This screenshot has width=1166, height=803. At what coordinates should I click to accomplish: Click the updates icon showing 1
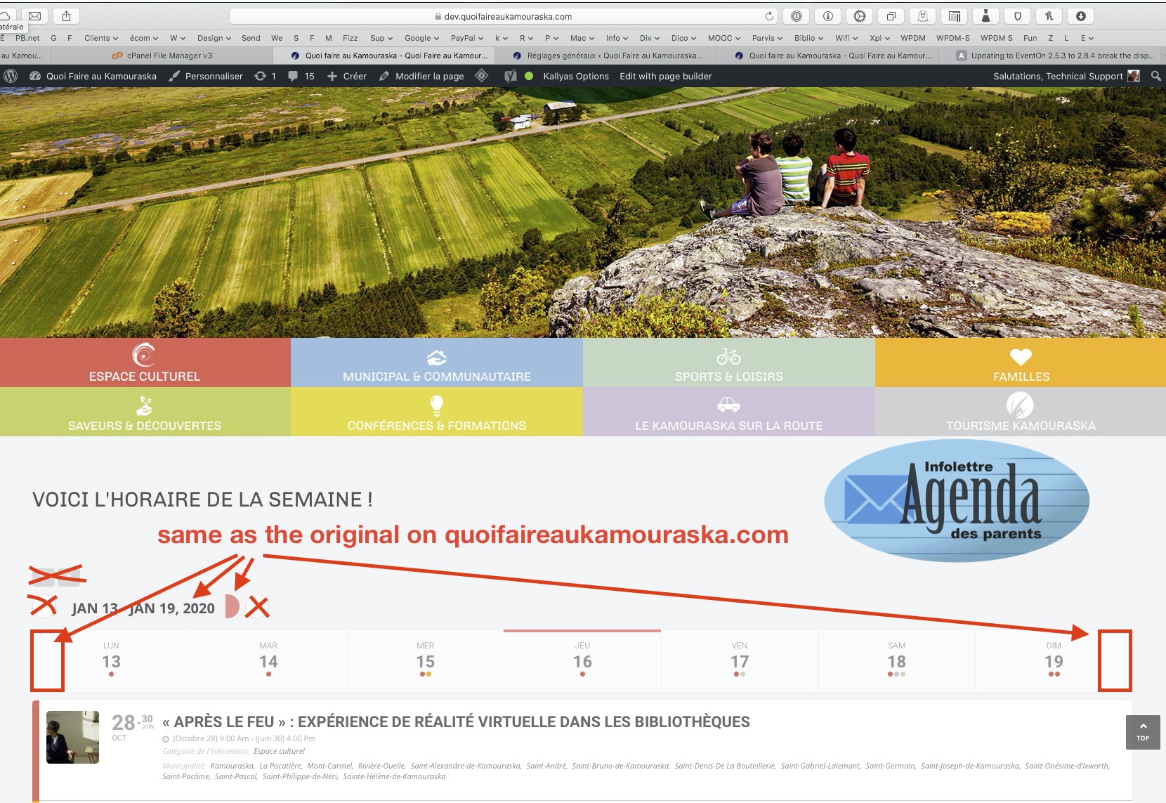265,76
